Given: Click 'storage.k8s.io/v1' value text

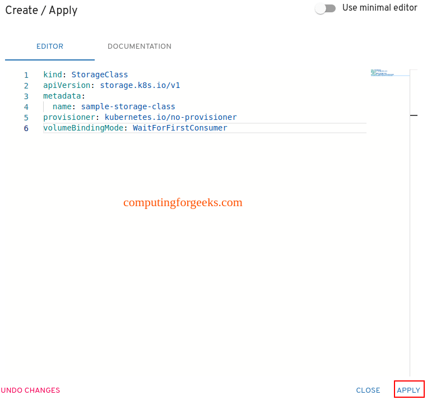Looking at the screenshot, I should point(140,86).
